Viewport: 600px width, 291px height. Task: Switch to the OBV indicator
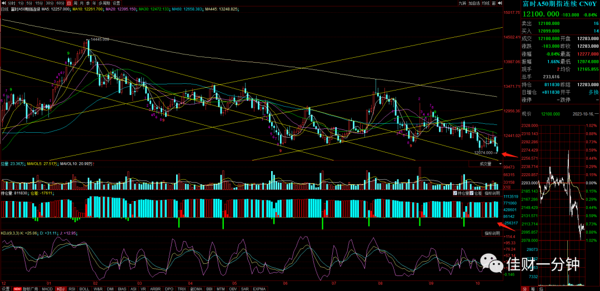(x=233, y=288)
